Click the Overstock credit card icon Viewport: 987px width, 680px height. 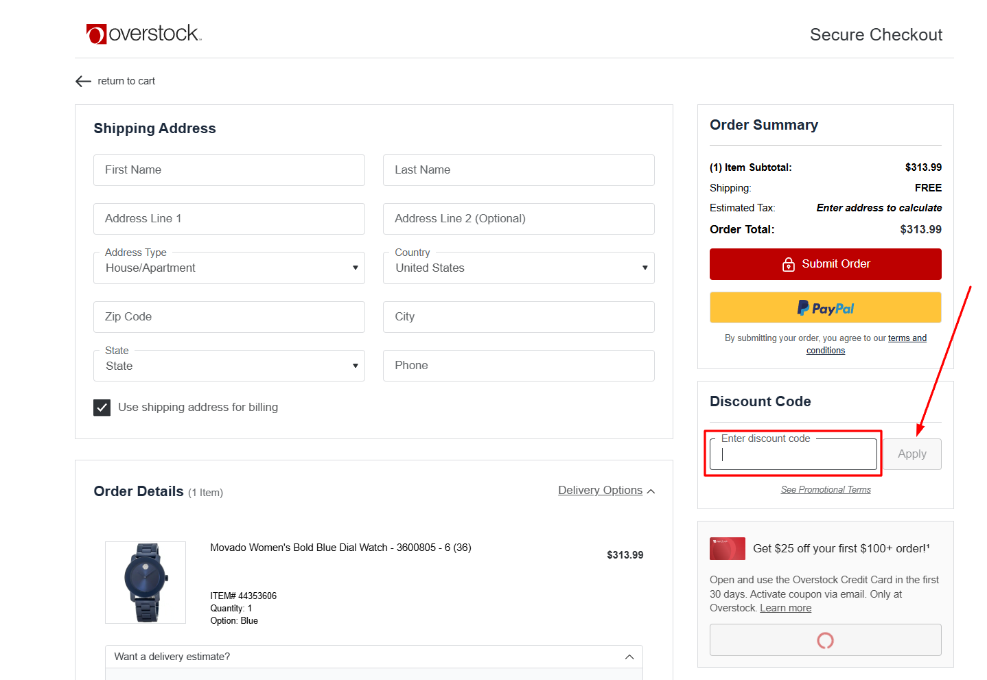coord(727,548)
